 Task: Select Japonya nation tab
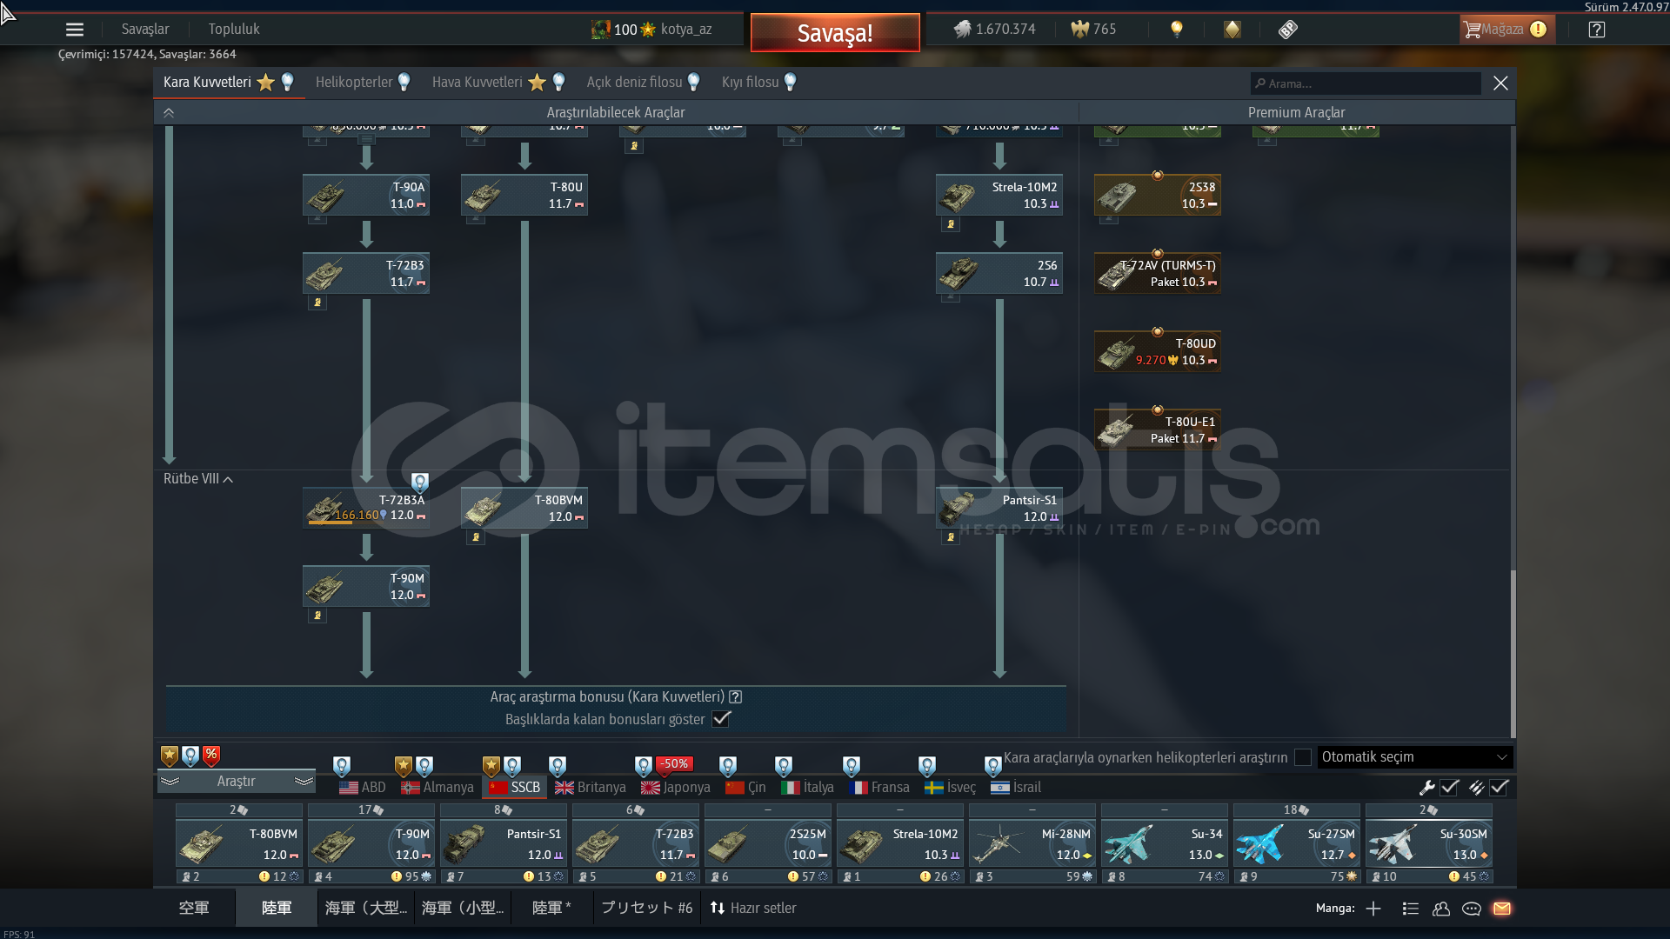676,787
